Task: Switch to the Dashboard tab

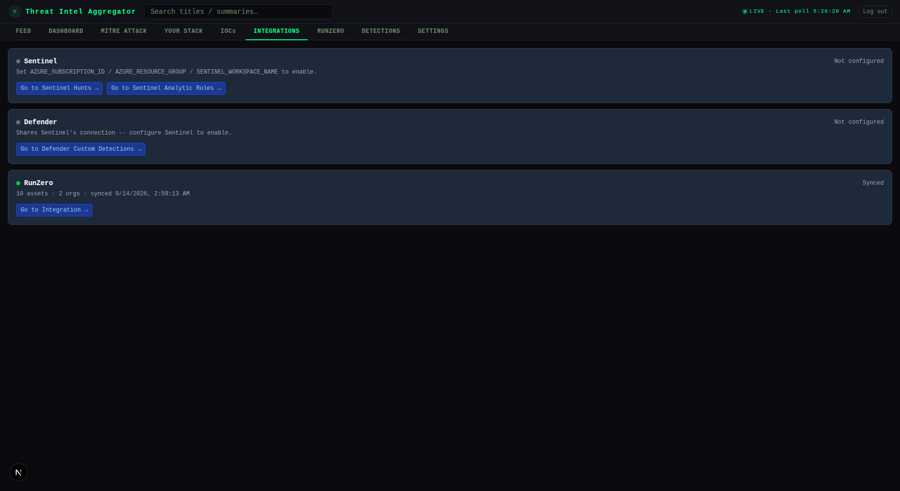Action: (x=66, y=31)
